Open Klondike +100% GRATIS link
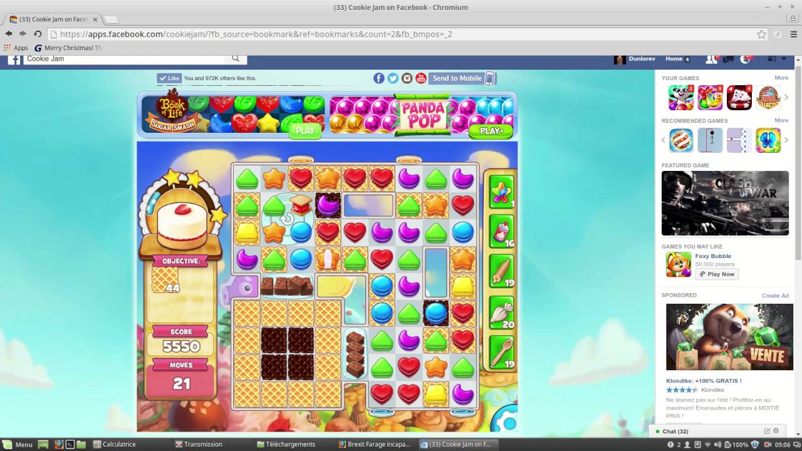Image resolution: width=802 pixels, height=451 pixels. pos(704,381)
